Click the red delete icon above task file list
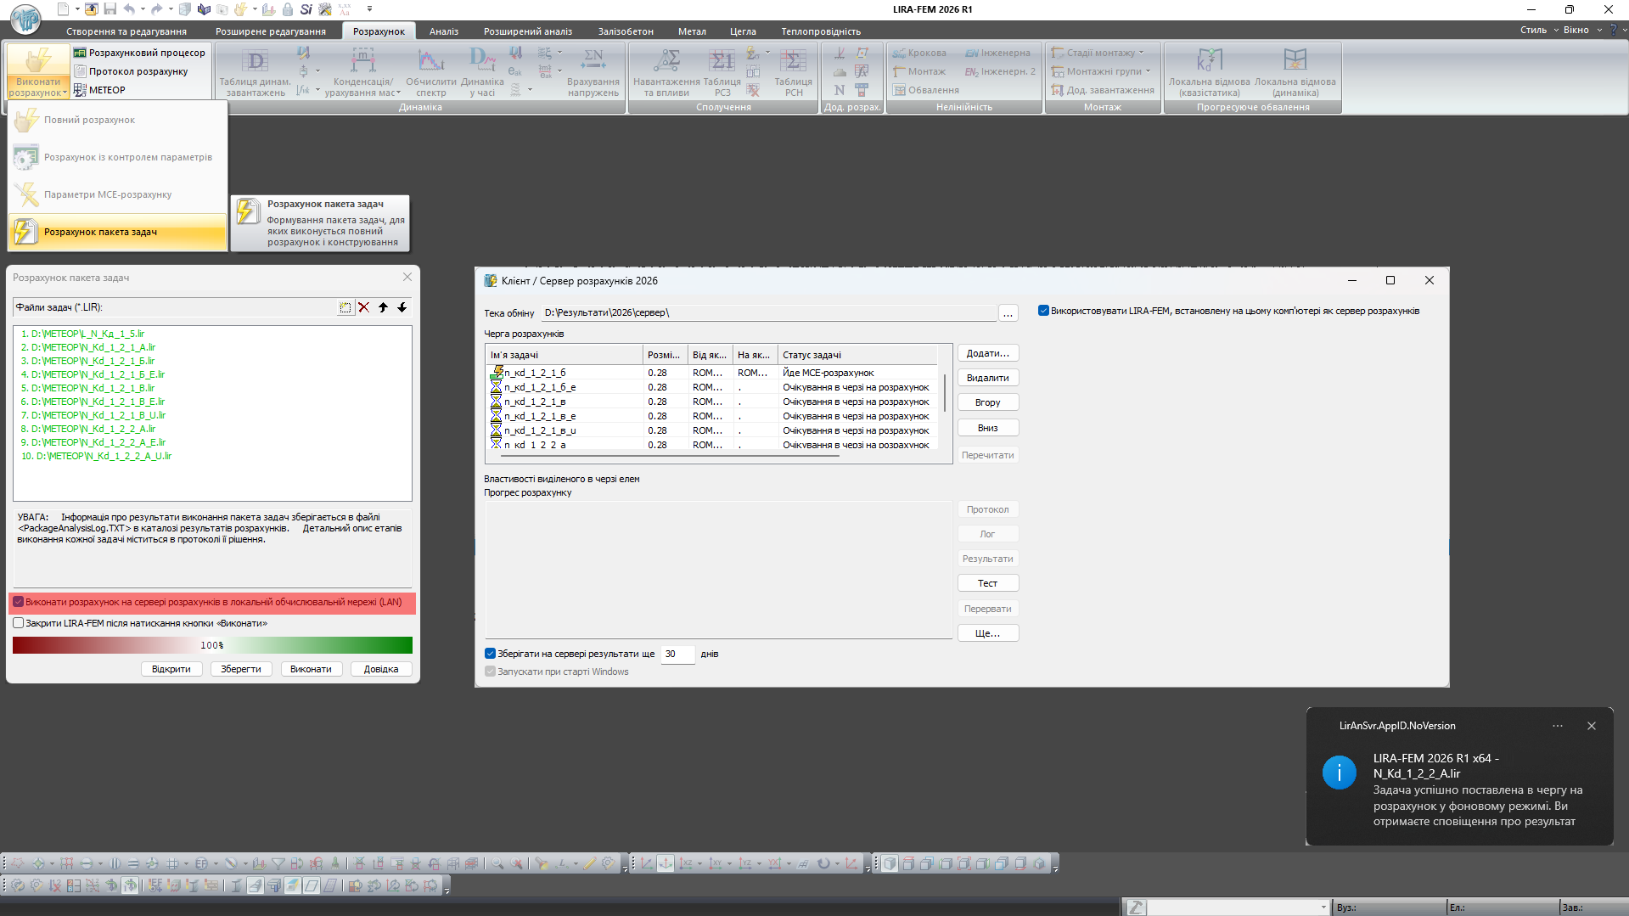The width and height of the screenshot is (1629, 916). [364, 307]
